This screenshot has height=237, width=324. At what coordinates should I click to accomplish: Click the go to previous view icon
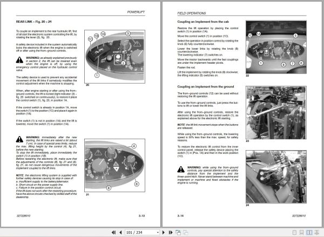pos(178,233)
